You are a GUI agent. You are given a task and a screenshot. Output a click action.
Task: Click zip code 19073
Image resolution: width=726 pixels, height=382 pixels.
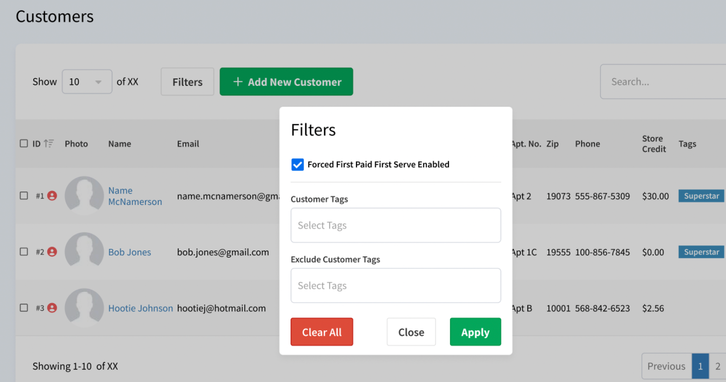tap(559, 196)
